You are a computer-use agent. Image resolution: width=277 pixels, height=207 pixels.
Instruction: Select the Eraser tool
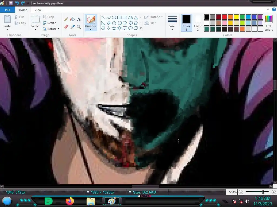point(66,27)
